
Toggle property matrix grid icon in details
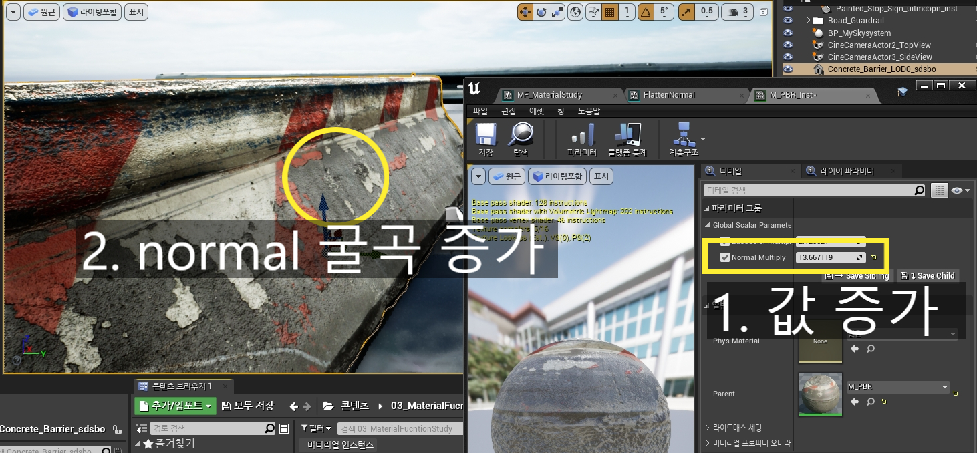click(x=940, y=190)
